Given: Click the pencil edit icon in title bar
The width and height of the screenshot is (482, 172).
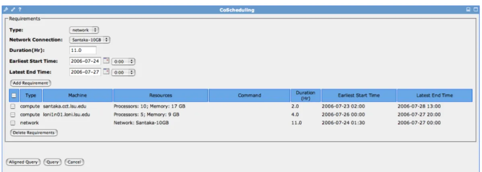Looking at the screenshot, I should (13, 10).
